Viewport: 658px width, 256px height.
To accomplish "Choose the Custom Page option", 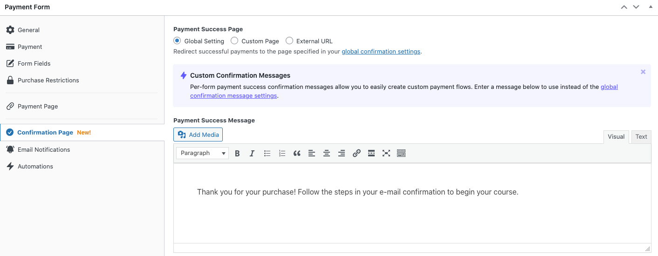I will click(x=234, y=41).
